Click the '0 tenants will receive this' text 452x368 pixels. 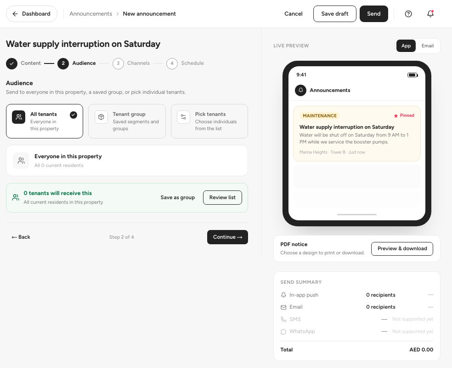58,193
